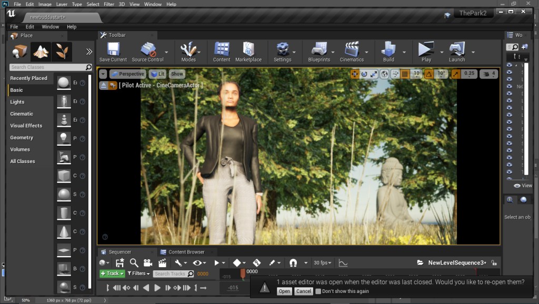Open the Filters dropdown in Sequencer
Screen dimensions: 539x304
pos(139,273)
